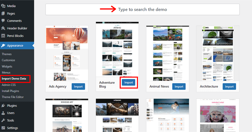Screen dimensions: 252x132
Task: Click the Penci Blocks grid icon
Action: tap(3, 36)
